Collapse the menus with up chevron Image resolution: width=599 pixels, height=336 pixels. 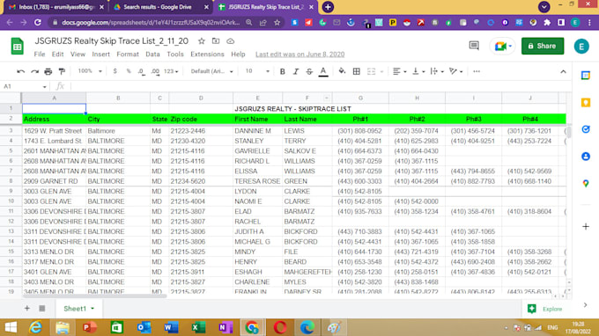pyautogui.click(x=563, y=72)
